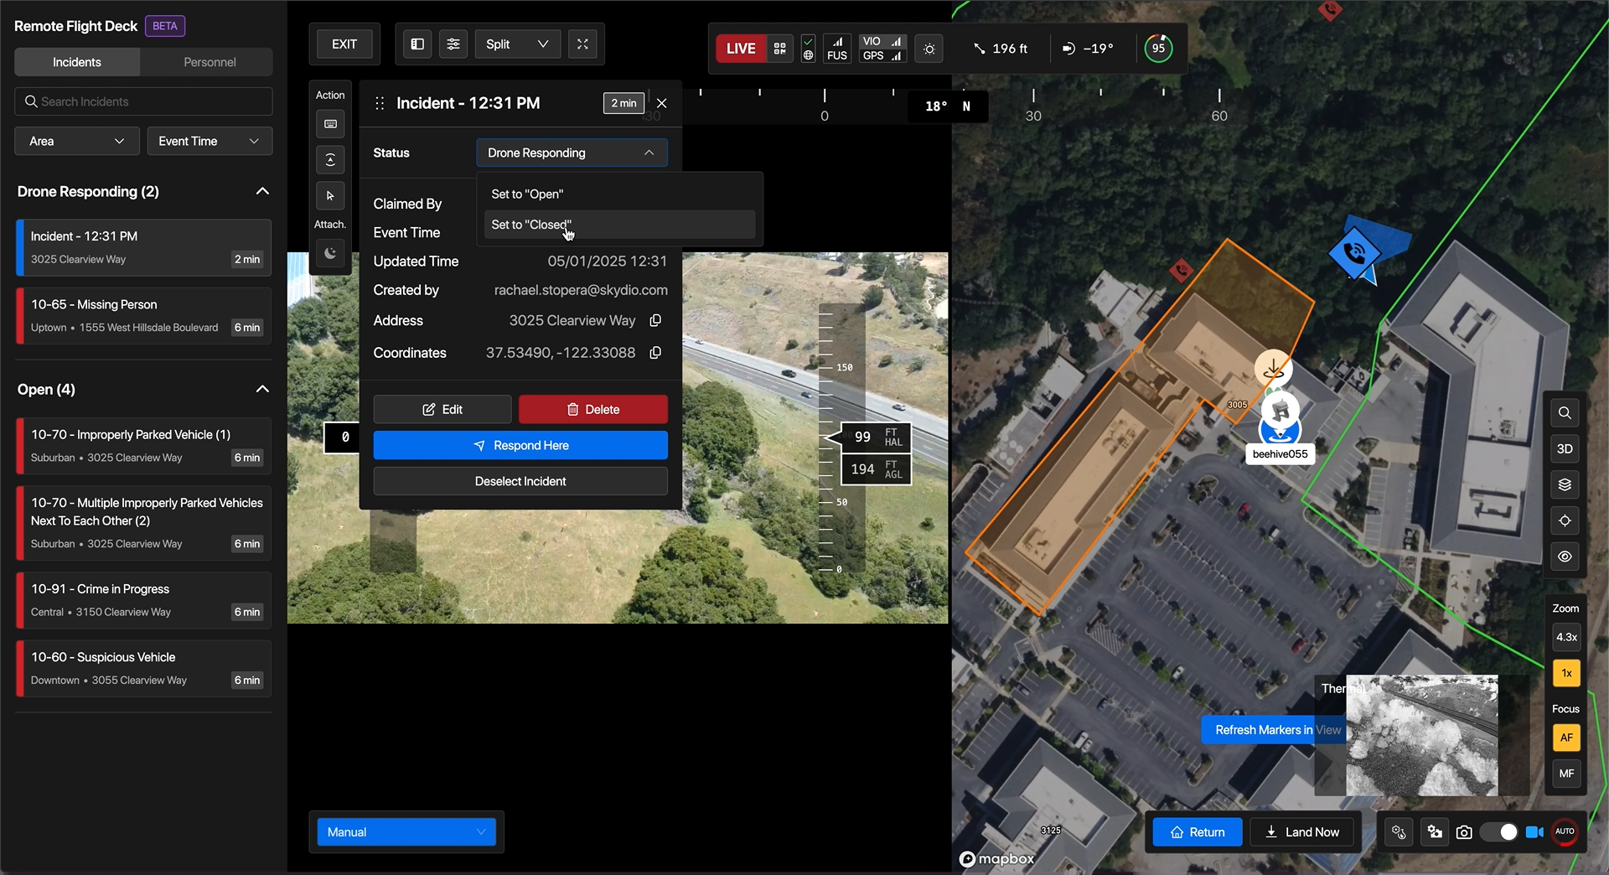Close the incident detail panel
The height and width of the screenshot is (875, 1609).
click(x=662, y=103)
